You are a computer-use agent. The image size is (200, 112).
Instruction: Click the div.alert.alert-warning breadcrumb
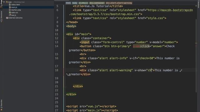(119, 3)
